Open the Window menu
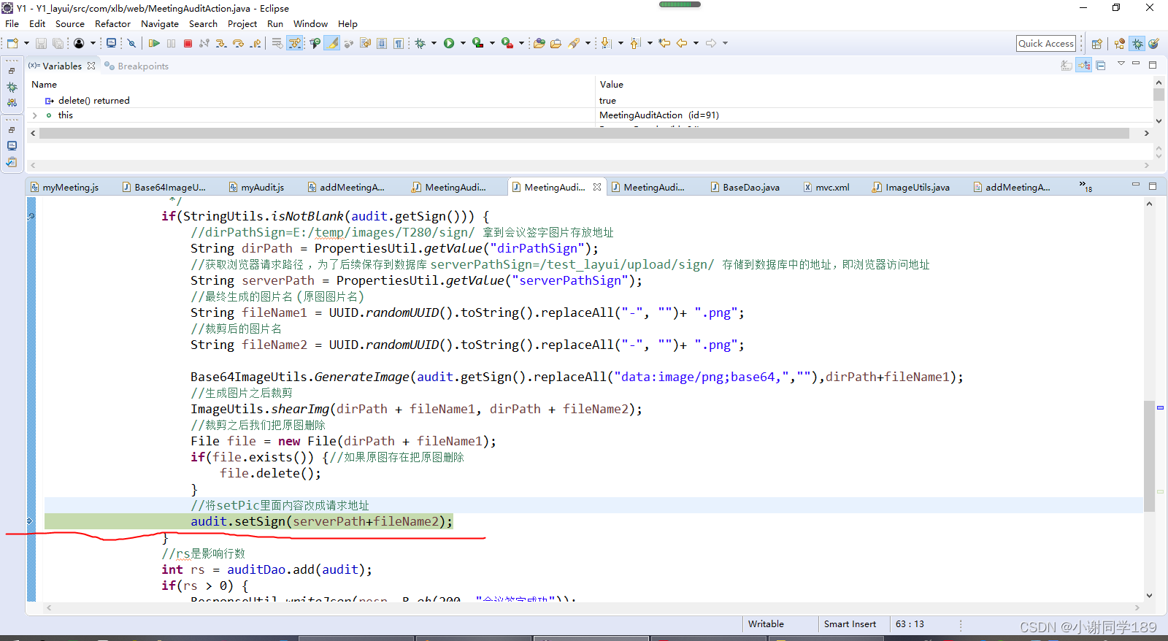This screenshot has width=1168, height=641. pos(310,23)
